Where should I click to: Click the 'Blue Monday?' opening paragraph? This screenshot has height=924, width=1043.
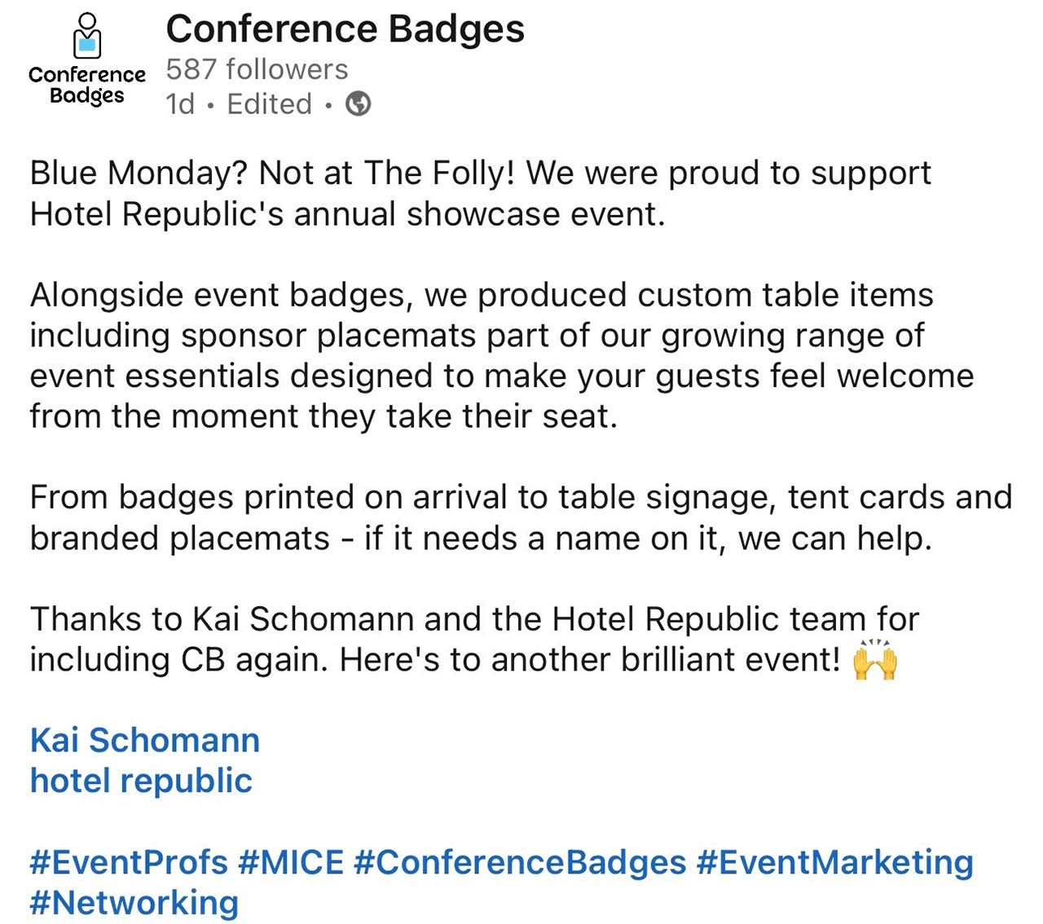click(x=481, y=193)
